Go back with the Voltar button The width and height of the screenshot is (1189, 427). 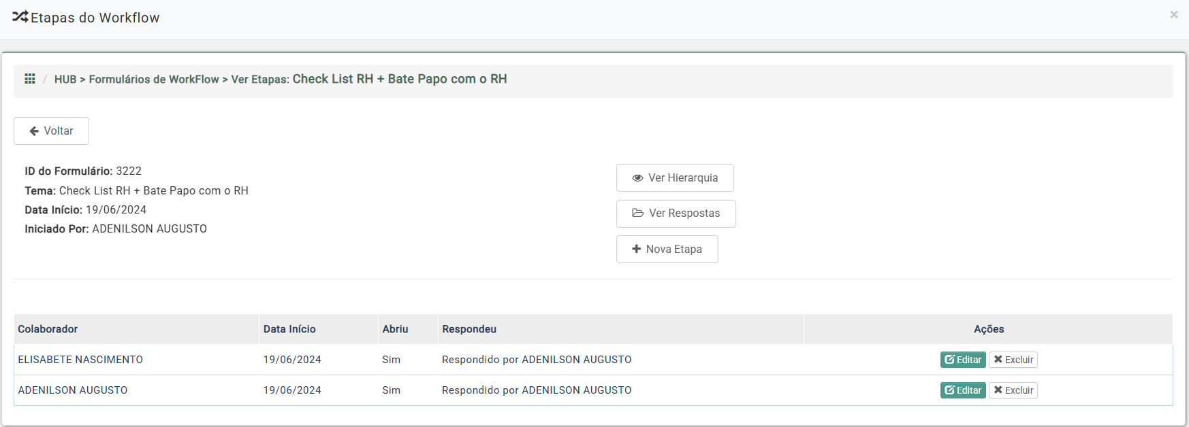[51, 131]
